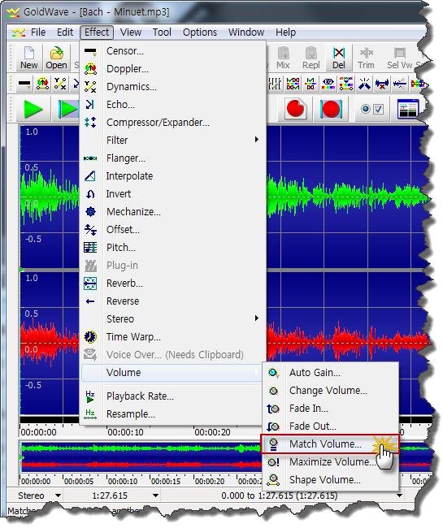Select Interpolate effect

(x=172, y=176)
